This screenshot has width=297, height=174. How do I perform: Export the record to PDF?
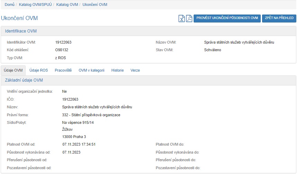pos(189,18)
